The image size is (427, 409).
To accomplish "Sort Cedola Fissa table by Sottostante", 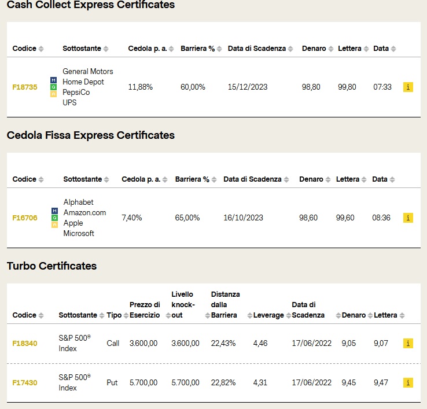I will tap(106, 179).
